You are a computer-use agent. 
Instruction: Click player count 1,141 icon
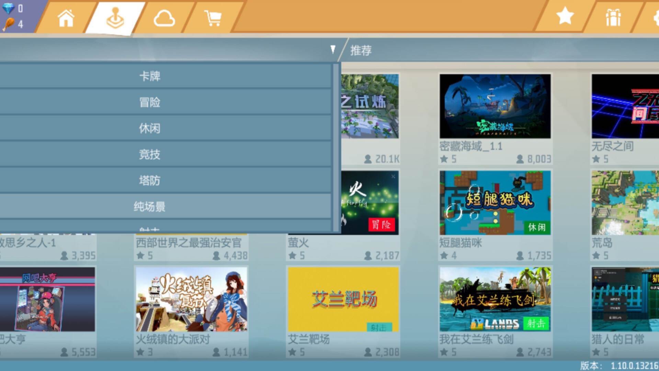point(216,352)
